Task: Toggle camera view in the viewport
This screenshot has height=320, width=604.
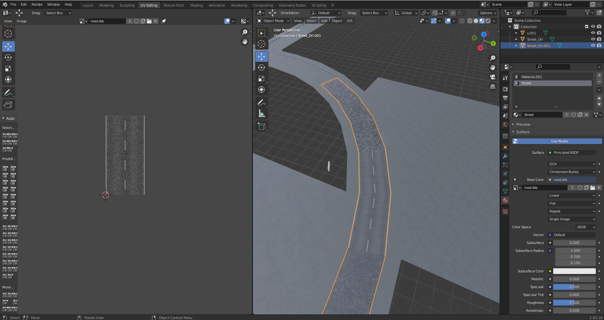Action: pyautogui.click(x=492, y=77)
